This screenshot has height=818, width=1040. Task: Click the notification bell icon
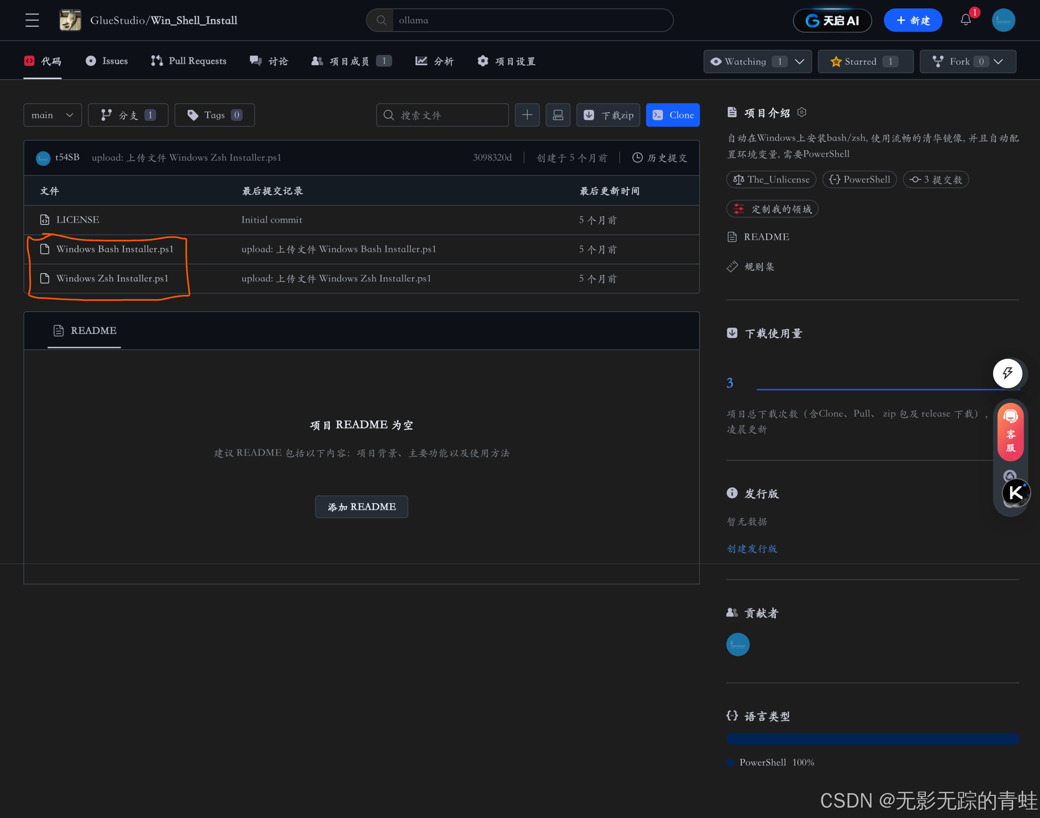click(965, 20)
